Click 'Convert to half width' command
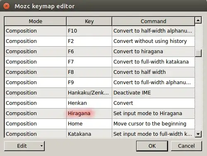207x156 pixels. coord(153,72)
